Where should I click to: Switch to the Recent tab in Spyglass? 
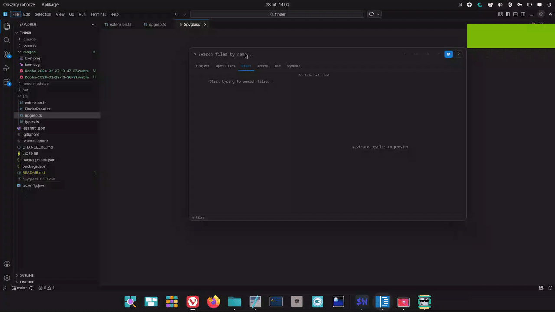tap(262, 65)
